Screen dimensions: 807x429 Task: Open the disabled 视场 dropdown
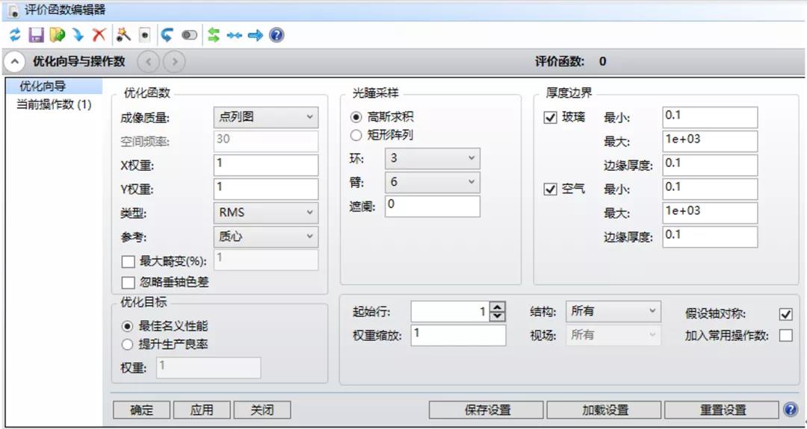click(x=613, y=335)
